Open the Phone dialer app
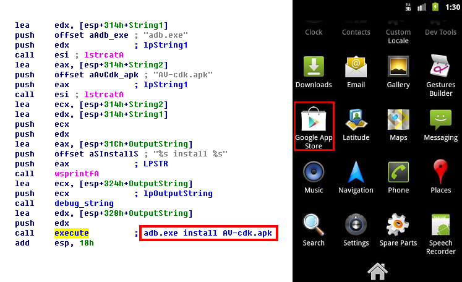 click(398, 177)
